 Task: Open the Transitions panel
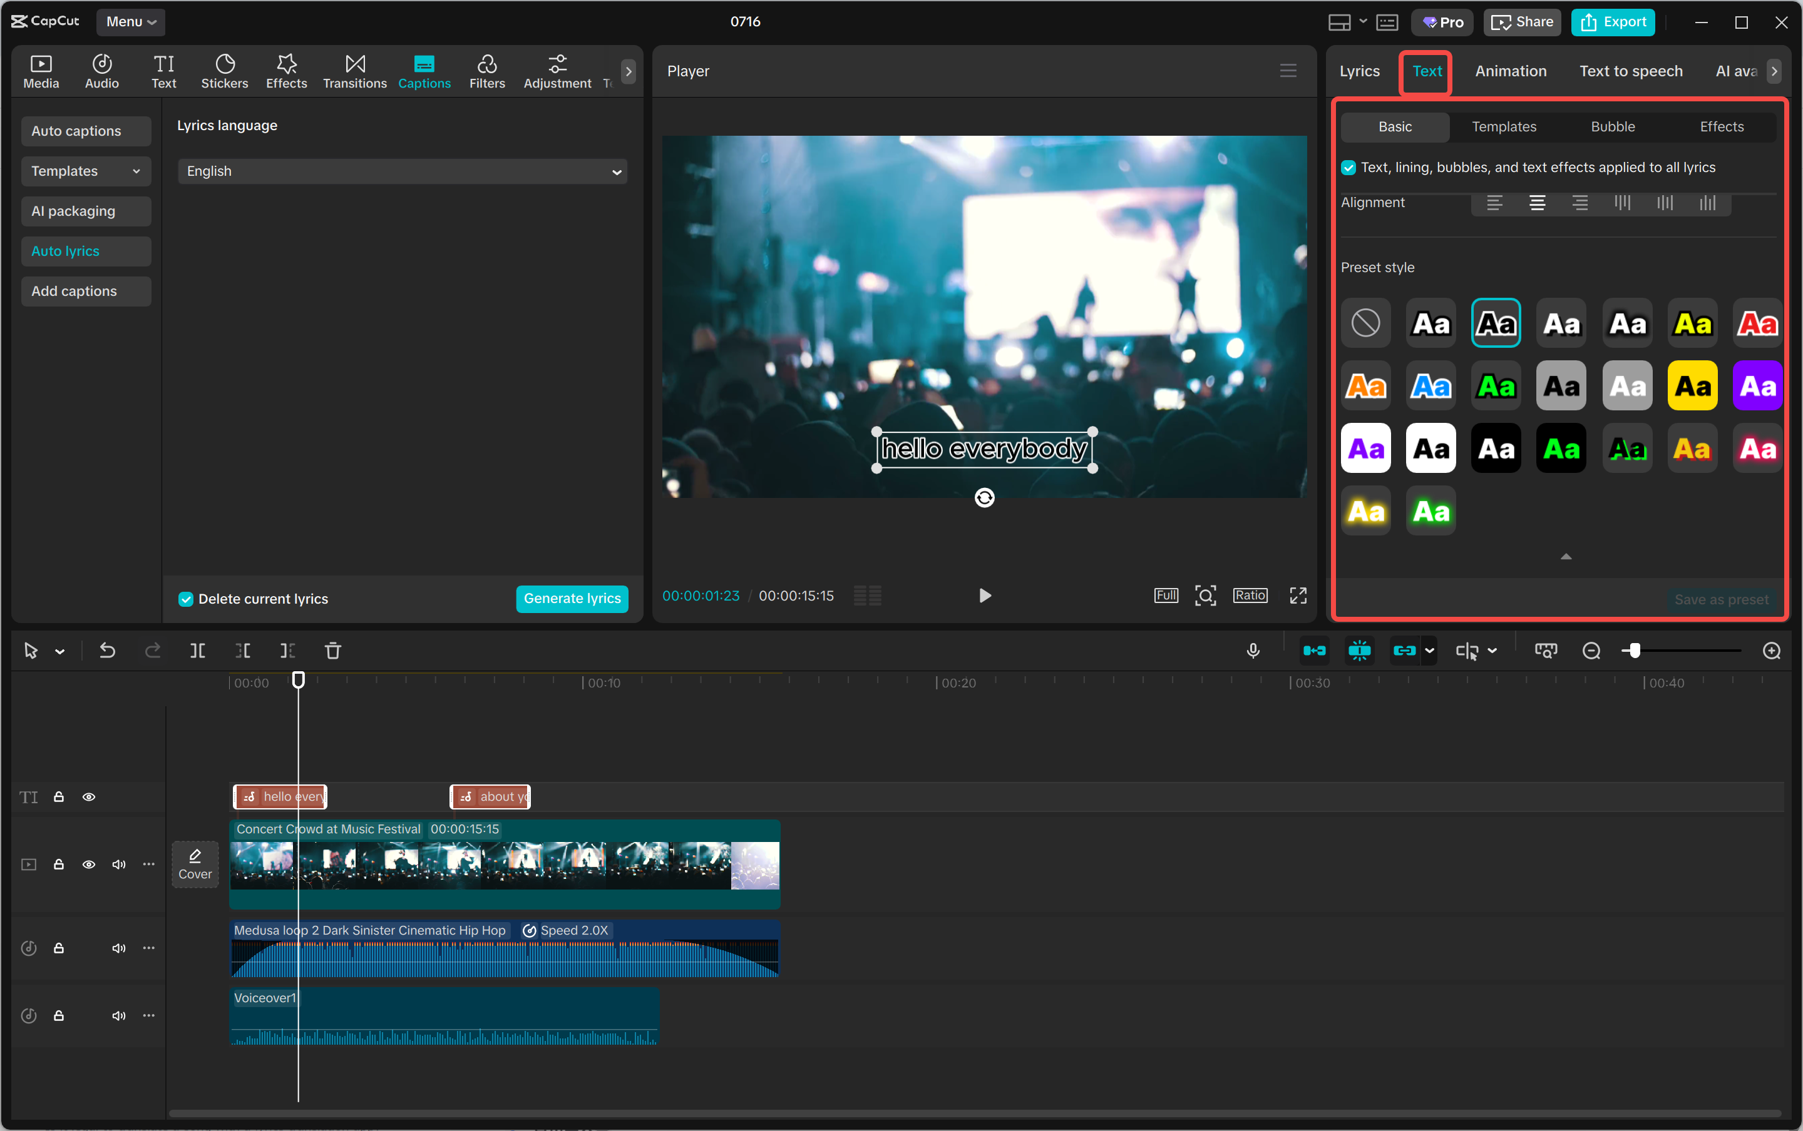(x=354, y=71)
